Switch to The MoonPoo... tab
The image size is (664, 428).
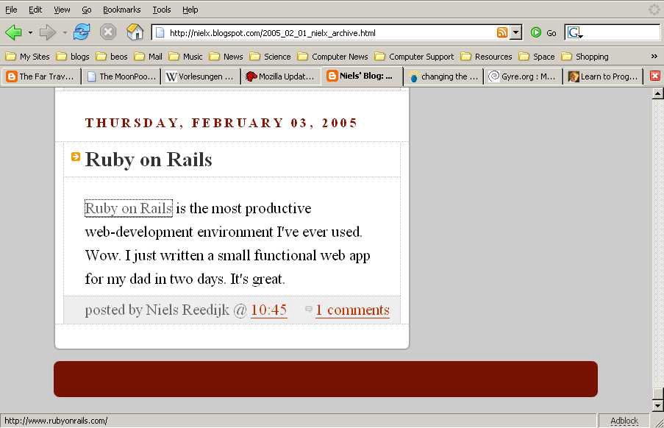click(121, 76)
